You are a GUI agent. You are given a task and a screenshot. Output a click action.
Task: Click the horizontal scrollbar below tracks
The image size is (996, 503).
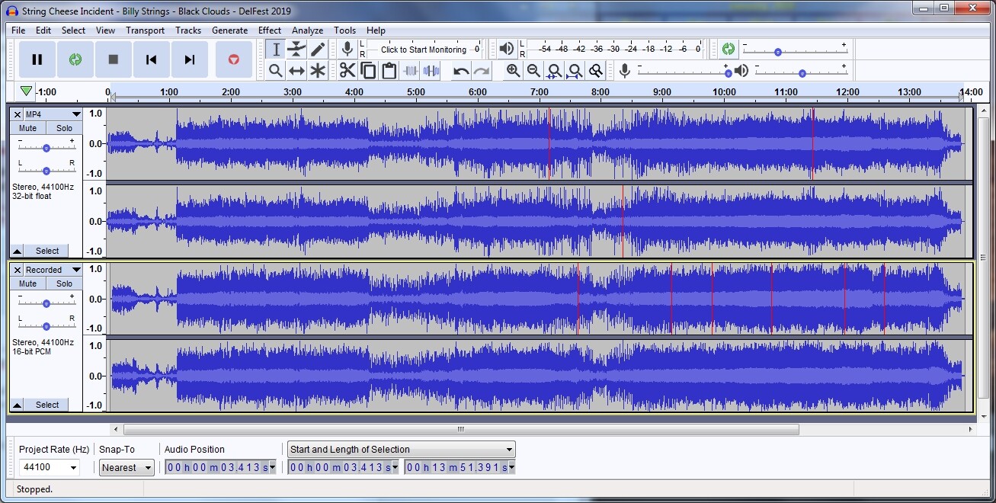tap(461, 430)
